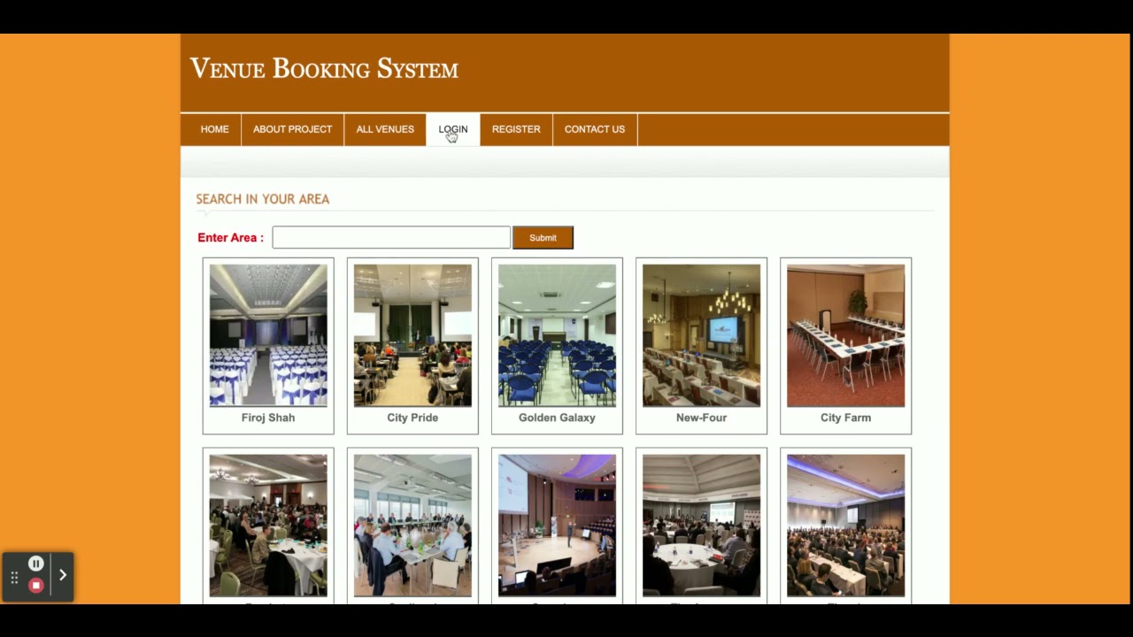Screen dimensions: 1133x637
Task: Open the round-table photo under New-Four
Action: (x=701, y=526)
